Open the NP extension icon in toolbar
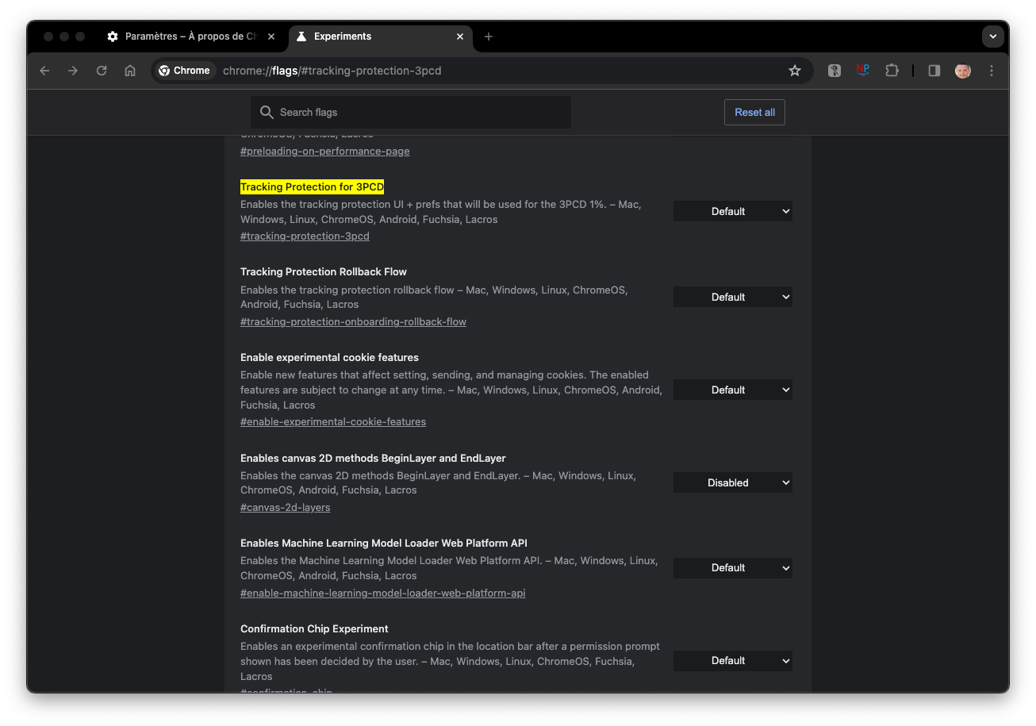This screenshot has width=1036, height=726. 863,70
